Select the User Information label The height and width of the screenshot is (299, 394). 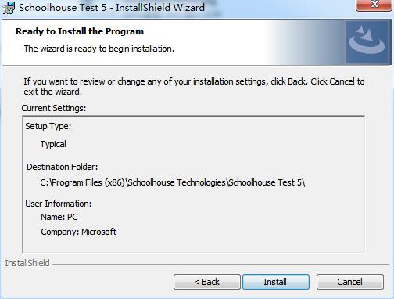(x=59, y=204)
